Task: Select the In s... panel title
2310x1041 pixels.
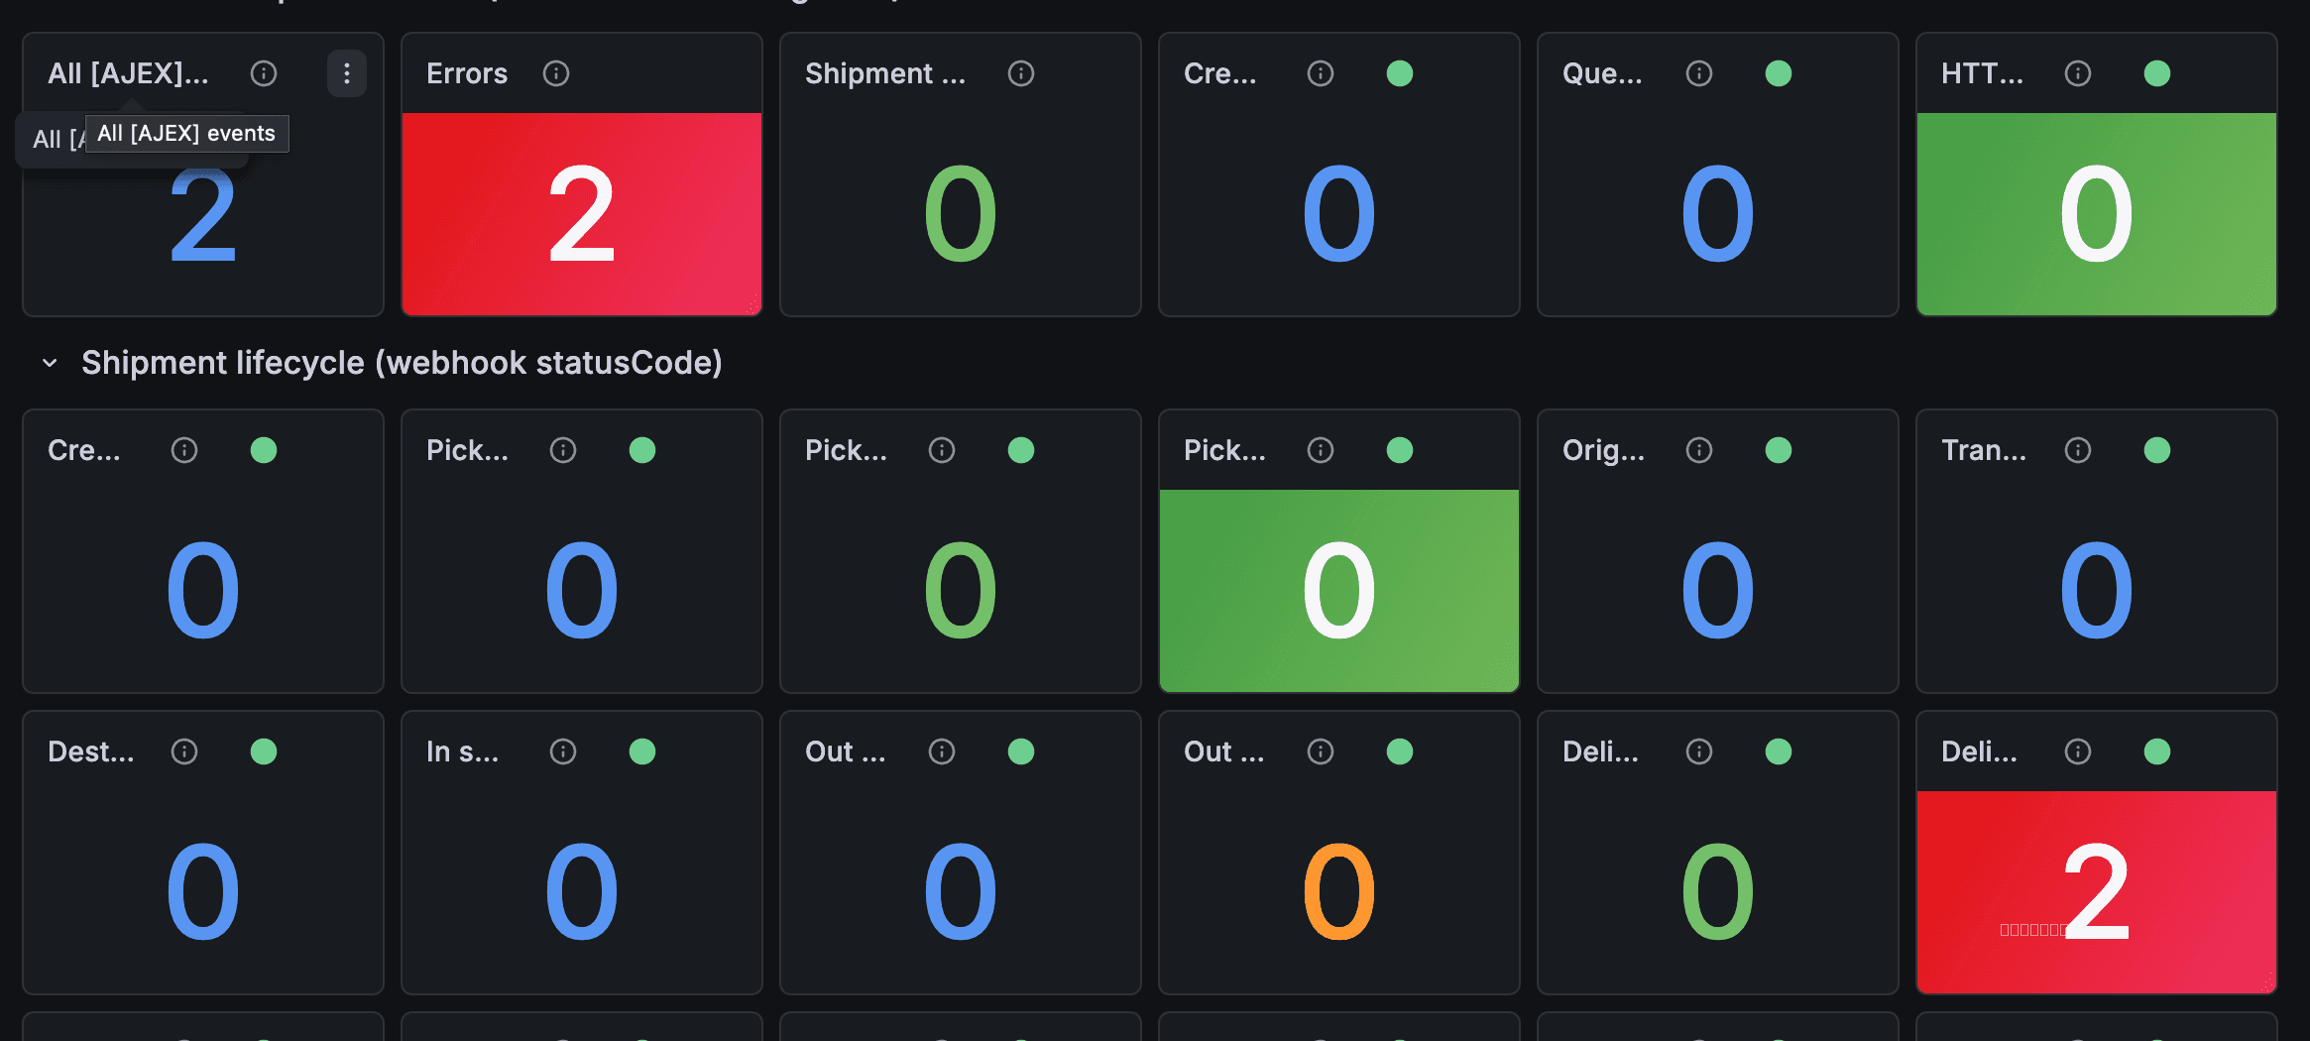Action: (462, 752)
